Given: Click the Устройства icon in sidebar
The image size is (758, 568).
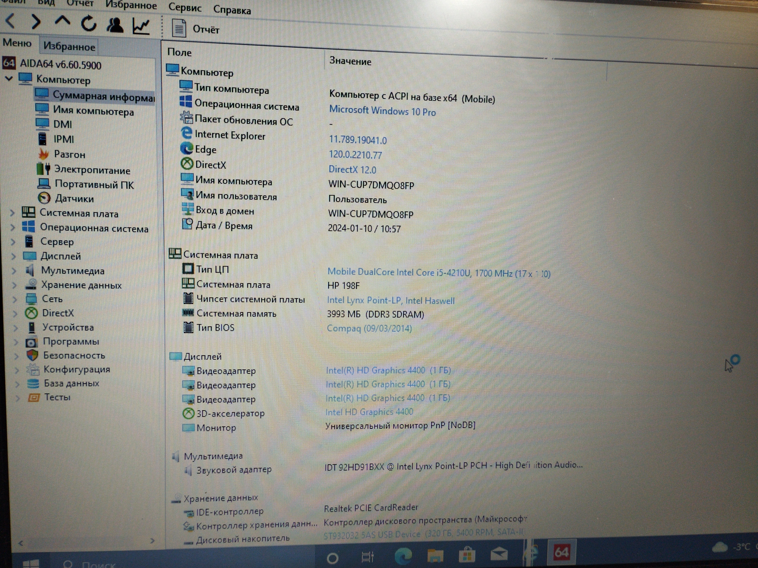Looking at the screenshot, I should (32, 327).
